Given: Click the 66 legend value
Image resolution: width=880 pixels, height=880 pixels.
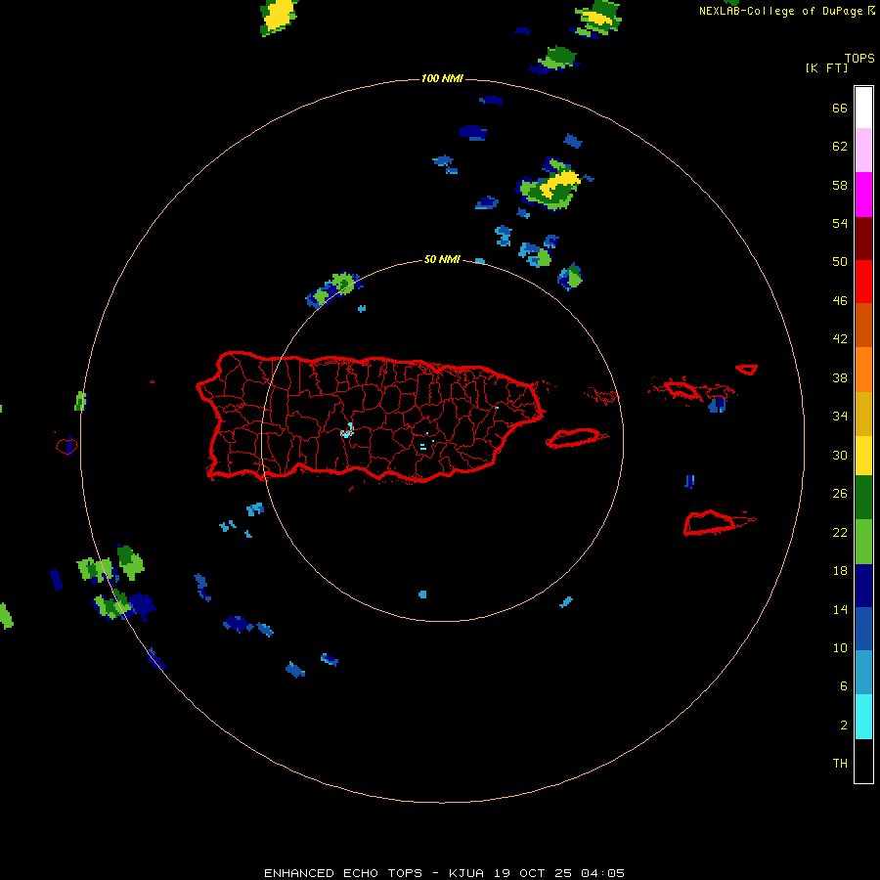Looking at the screenshot, I should click(840, 109).
